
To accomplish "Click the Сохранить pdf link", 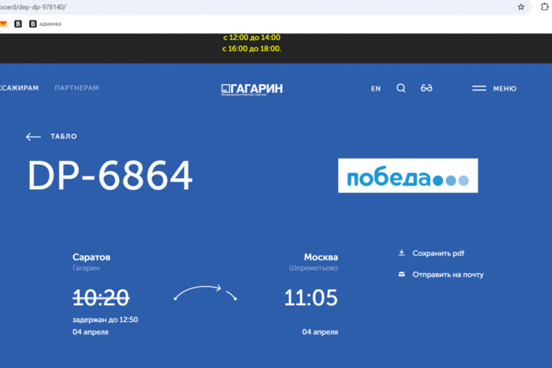I will tap(439, 253).
